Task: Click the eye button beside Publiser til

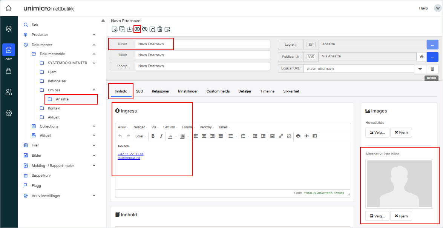Action: [422, 57]
